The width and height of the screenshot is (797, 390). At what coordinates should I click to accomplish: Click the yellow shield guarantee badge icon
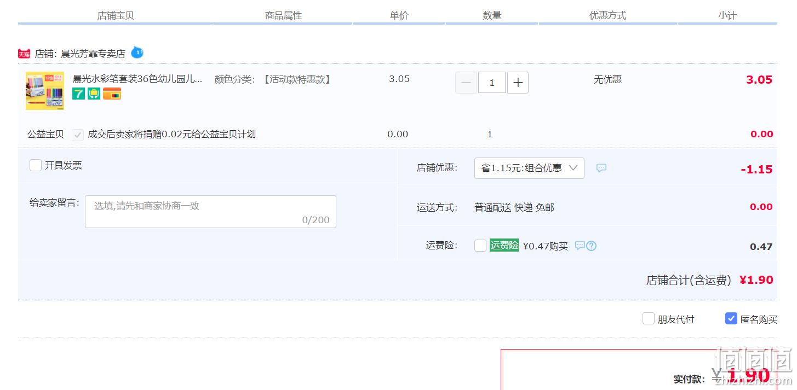(94, 94)
